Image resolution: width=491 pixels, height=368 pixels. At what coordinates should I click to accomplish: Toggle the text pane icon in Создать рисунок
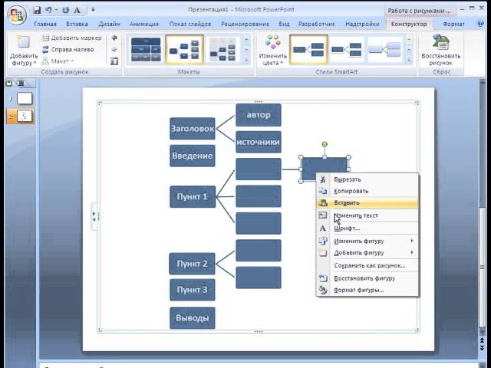pyautogui.click(x=114, y=61)
